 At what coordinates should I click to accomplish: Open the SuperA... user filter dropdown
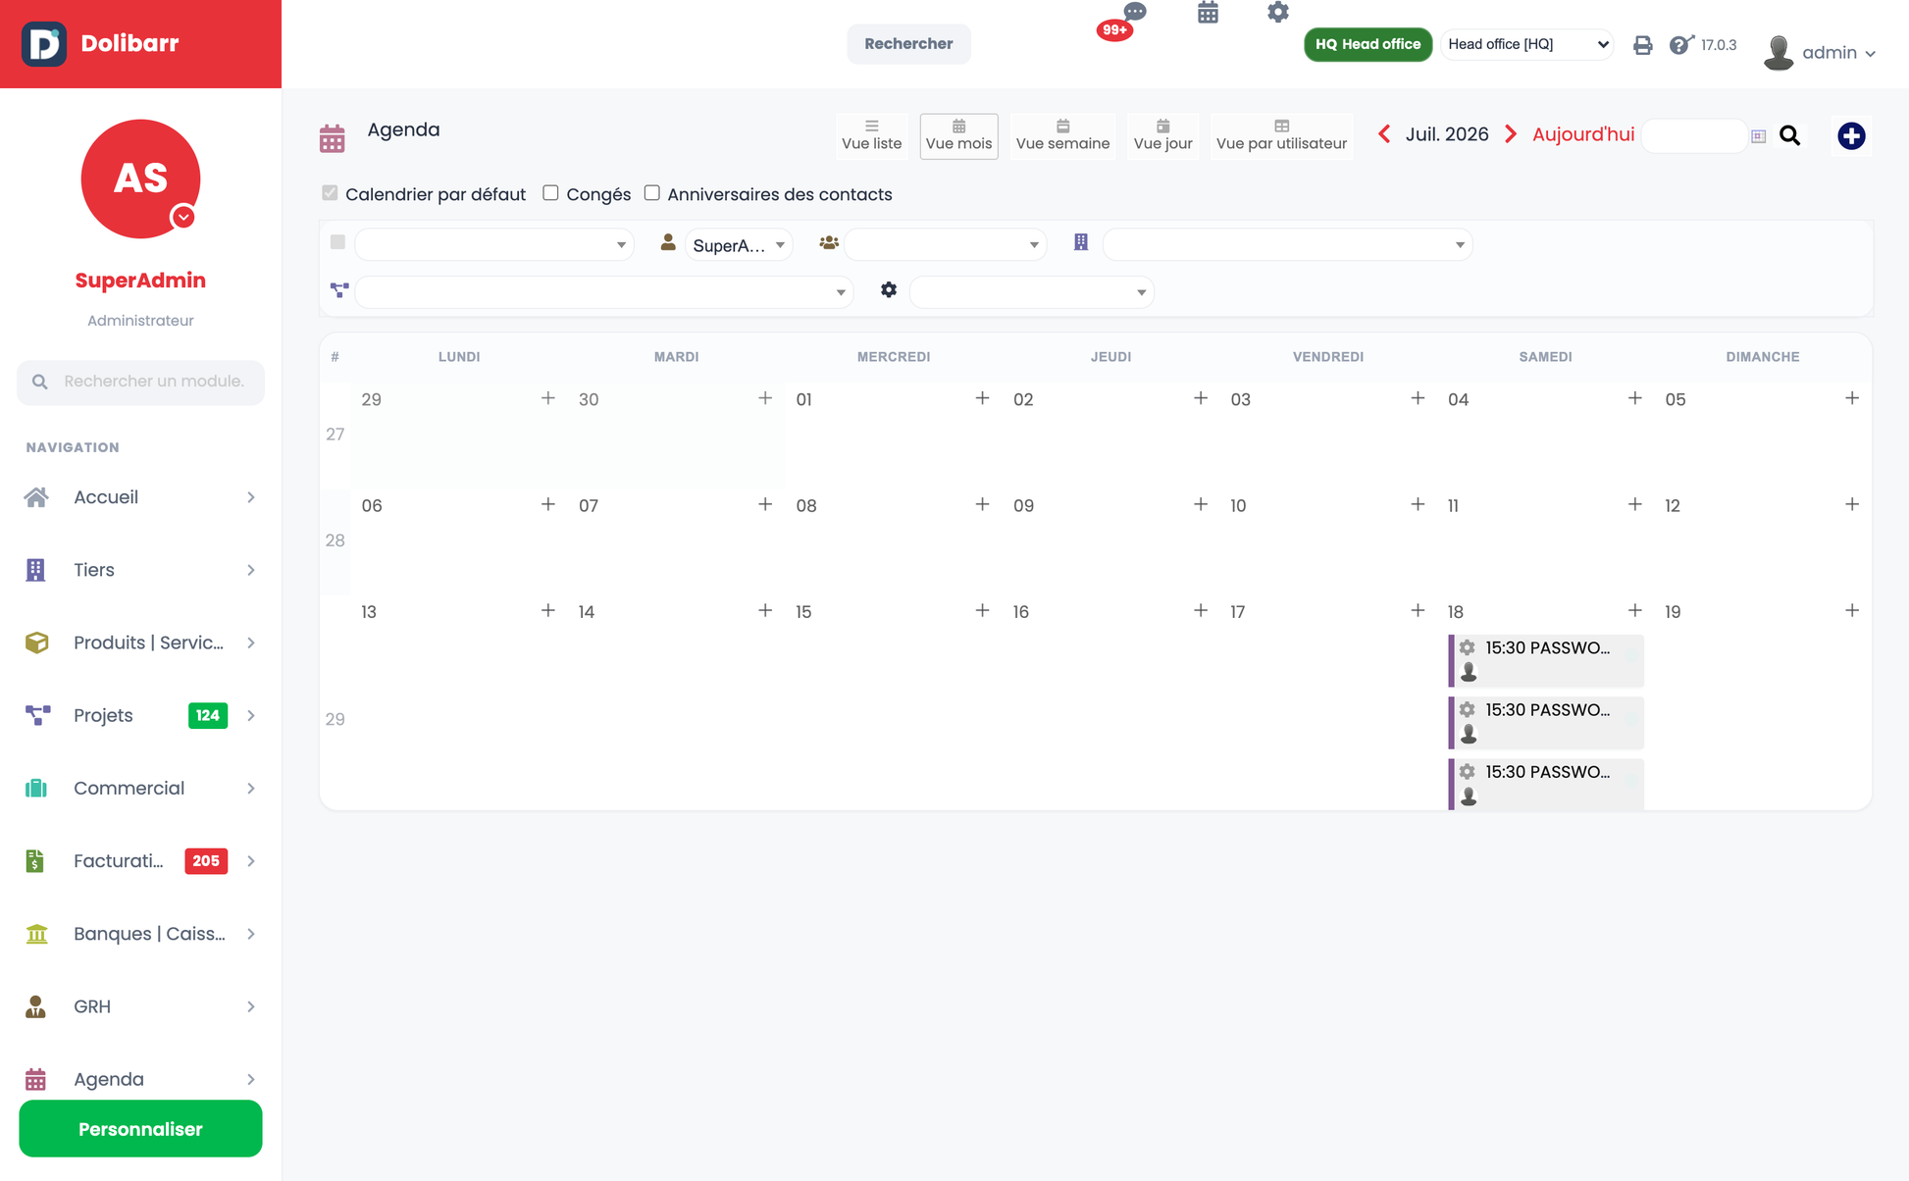click(739, 244)
